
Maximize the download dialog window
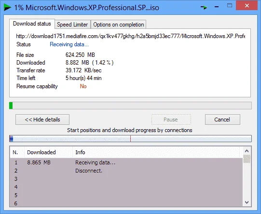coord(230,6)
